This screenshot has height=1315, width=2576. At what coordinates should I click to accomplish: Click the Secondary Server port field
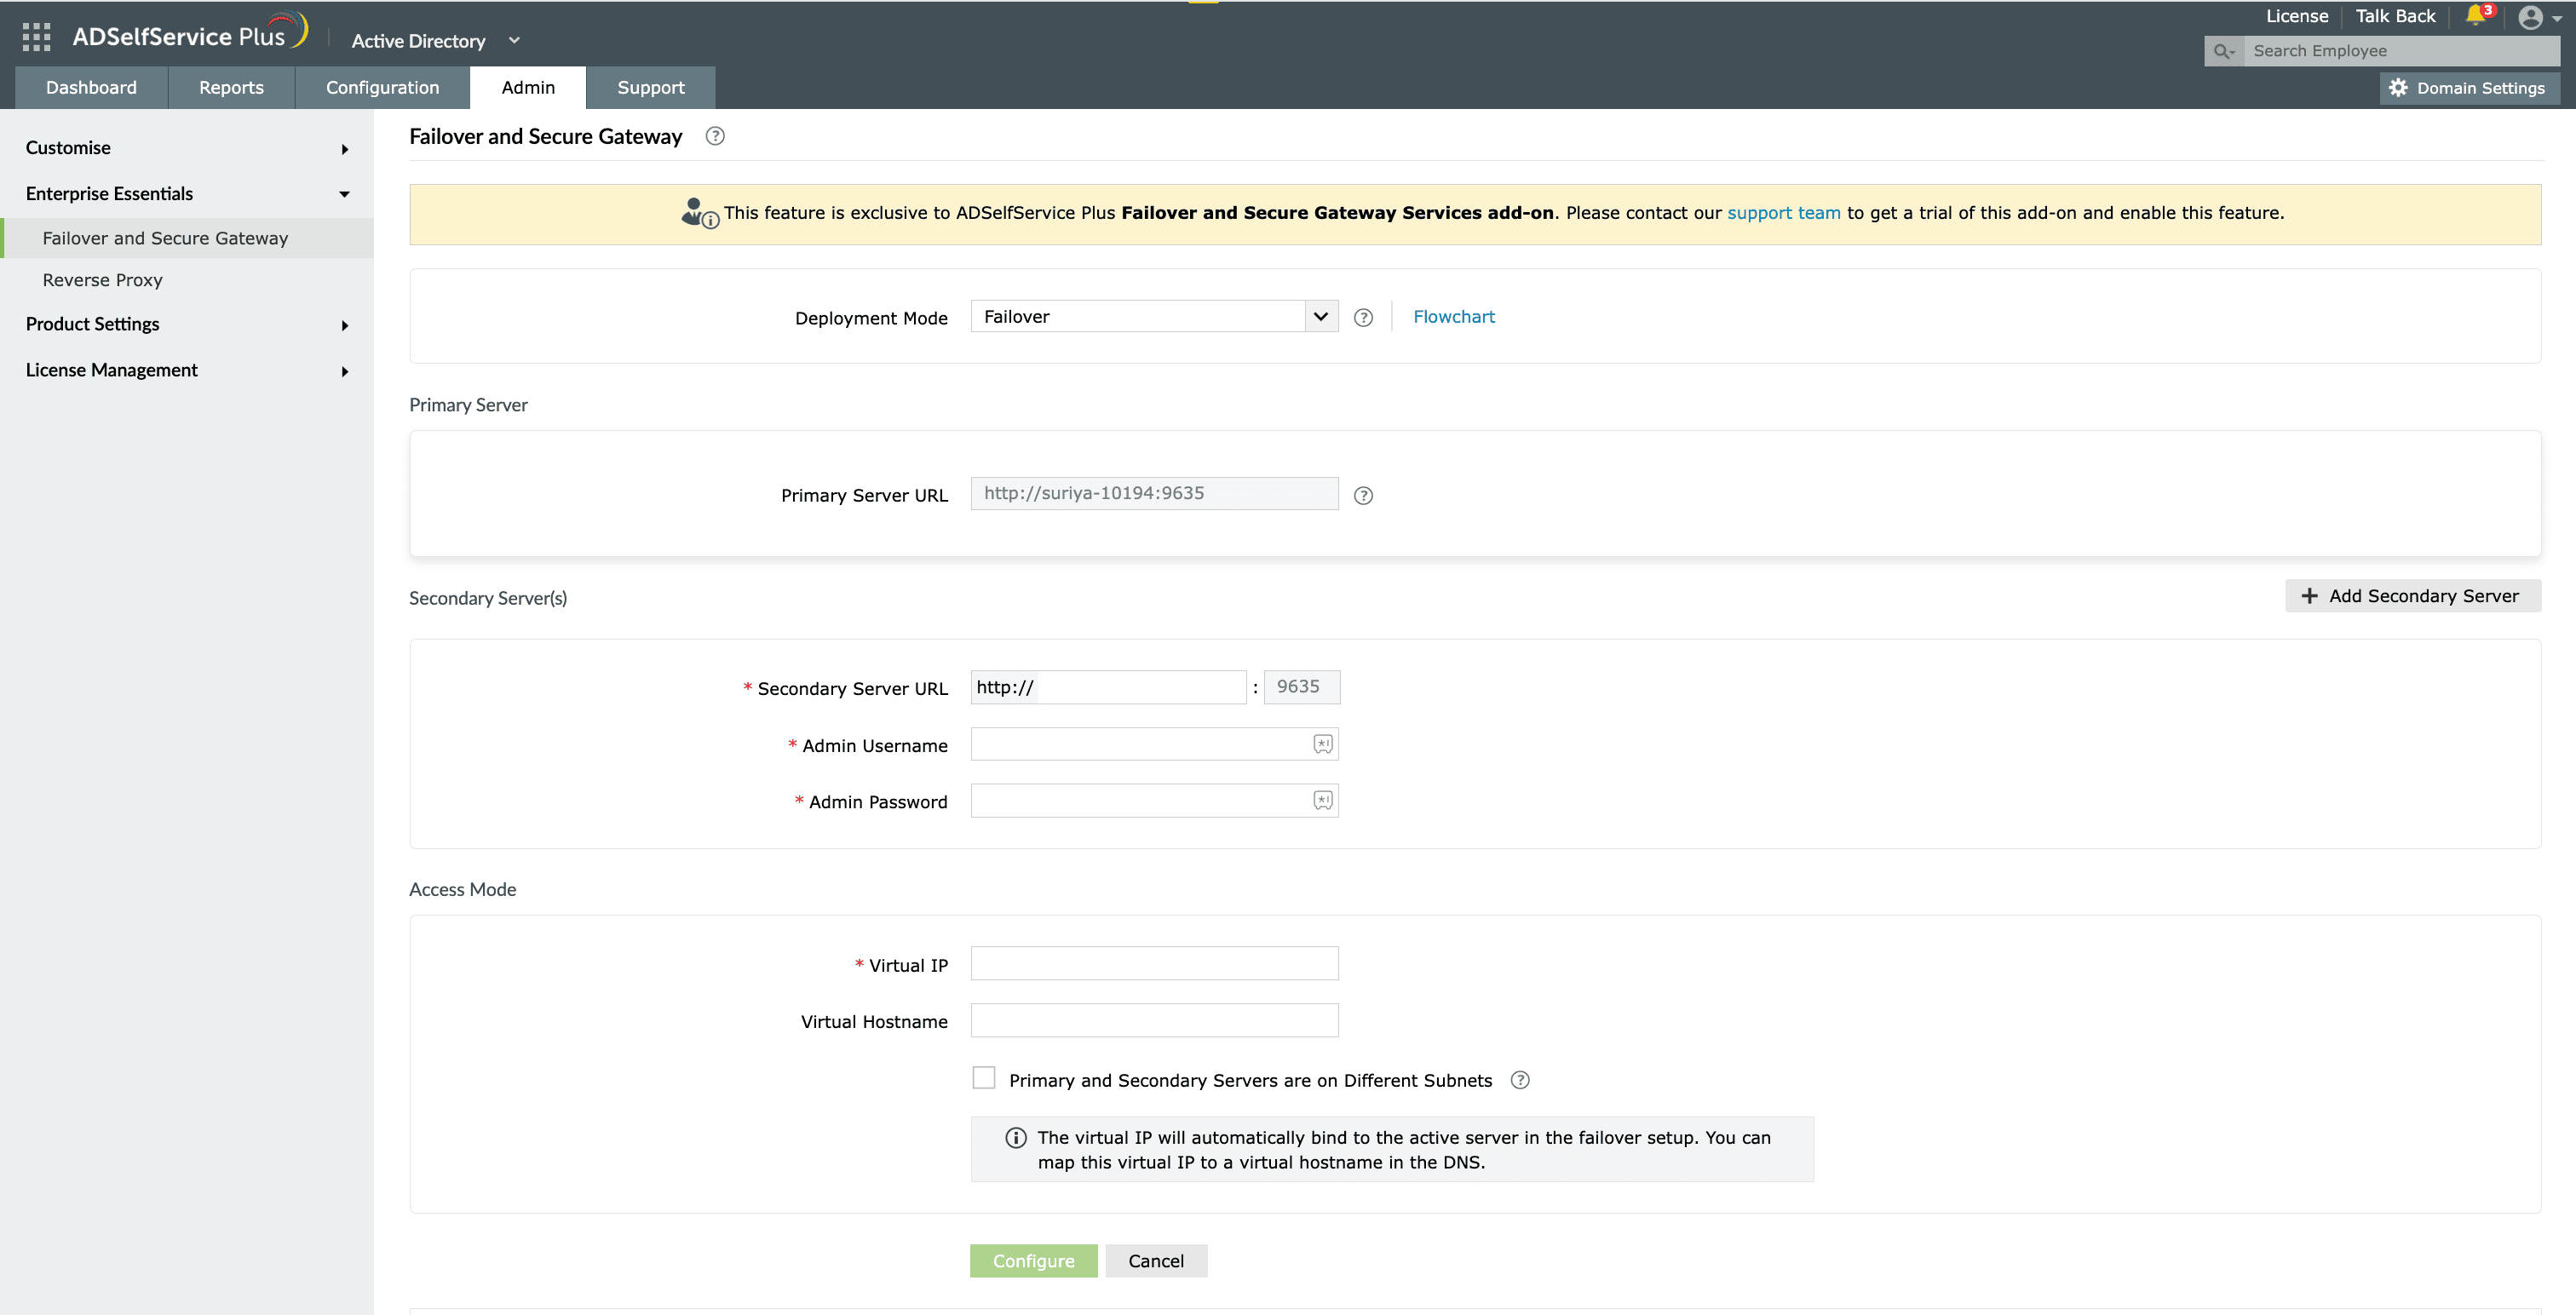click(x=1301, y=687)
